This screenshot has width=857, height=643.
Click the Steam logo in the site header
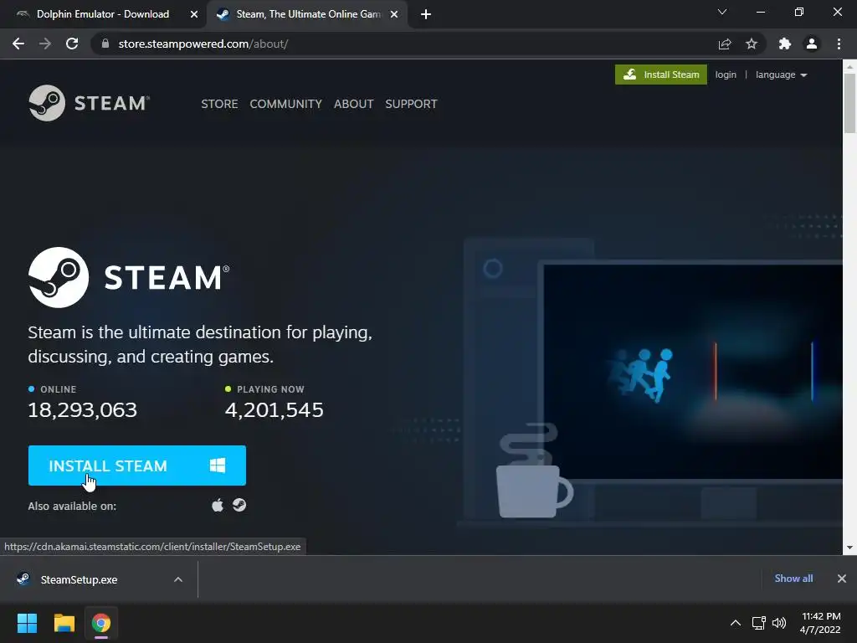pos(89,103)
